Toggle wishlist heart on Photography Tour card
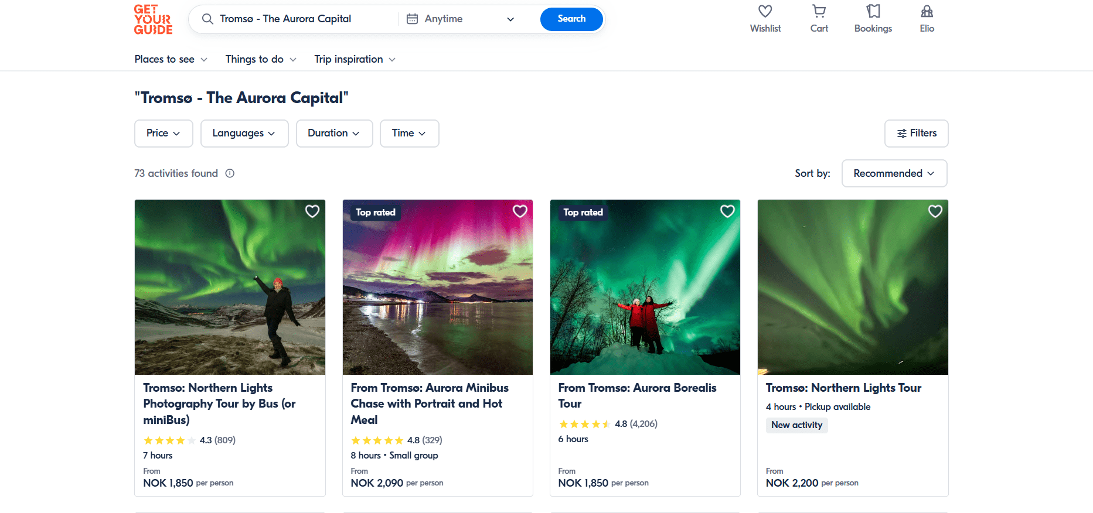This screenshot has height=513, width=1093. 312,211
